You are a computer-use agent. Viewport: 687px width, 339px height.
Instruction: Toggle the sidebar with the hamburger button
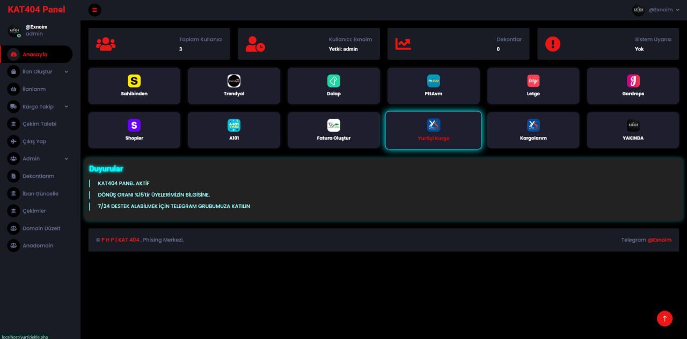coord(94,10)
